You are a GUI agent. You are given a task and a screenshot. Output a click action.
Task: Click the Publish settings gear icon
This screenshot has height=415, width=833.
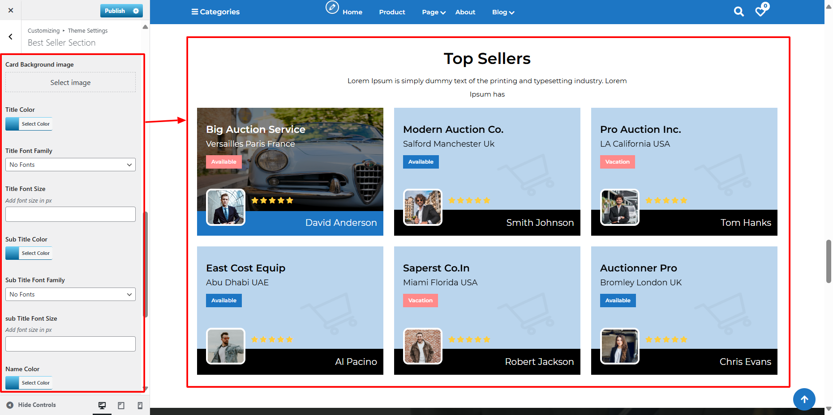point(136,11)
